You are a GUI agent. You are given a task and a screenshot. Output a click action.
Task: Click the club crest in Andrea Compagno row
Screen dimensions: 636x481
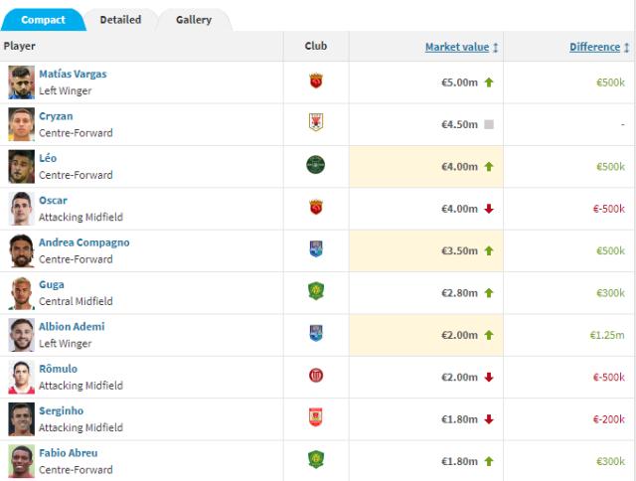pos(316,249)
